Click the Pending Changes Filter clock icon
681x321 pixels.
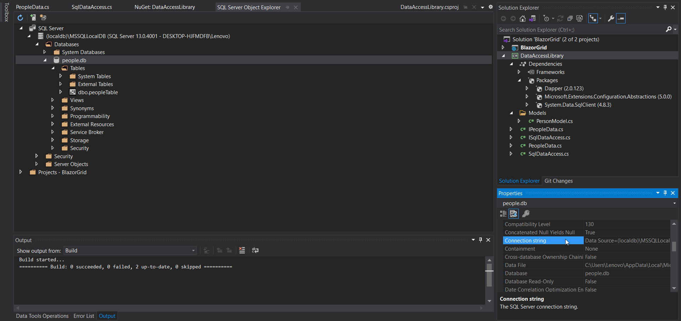[x=546, y=18]
